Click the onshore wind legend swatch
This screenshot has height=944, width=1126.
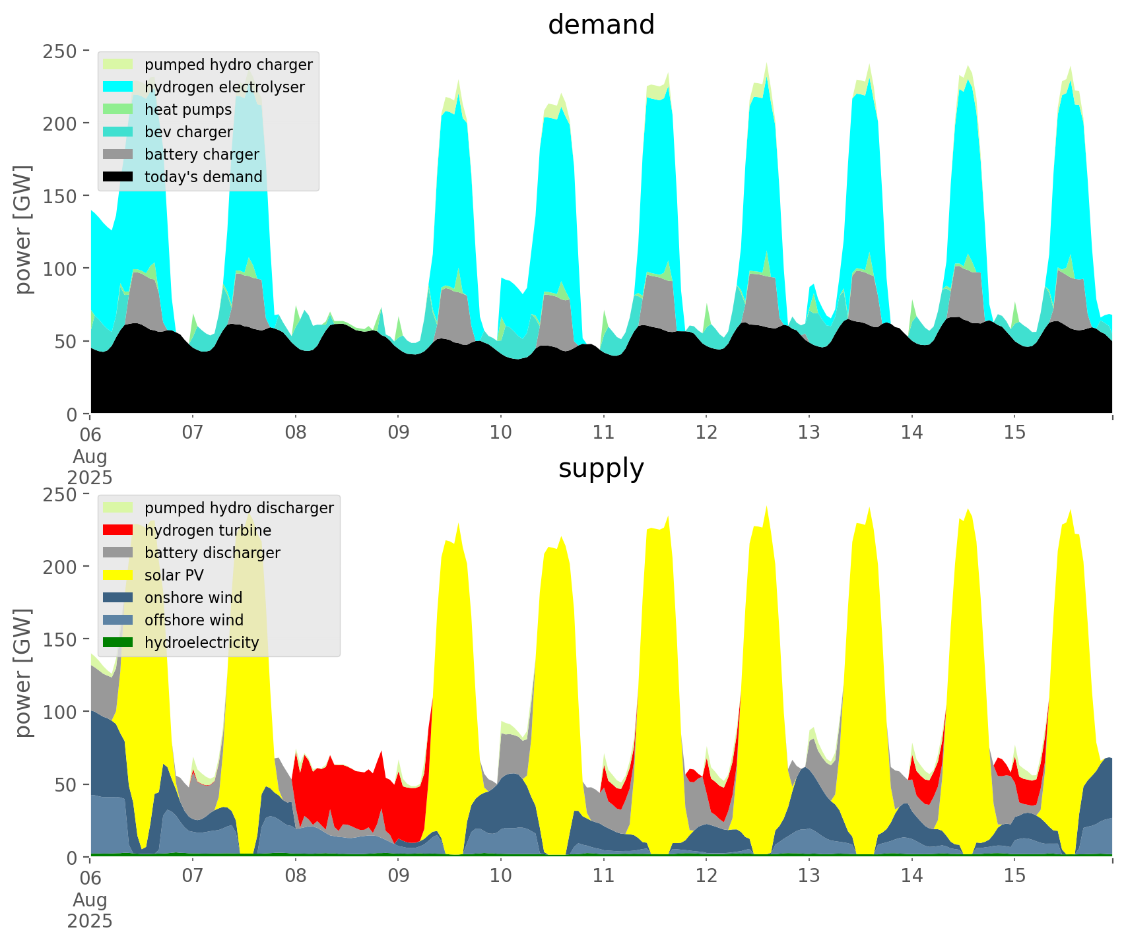coord(119,598)
